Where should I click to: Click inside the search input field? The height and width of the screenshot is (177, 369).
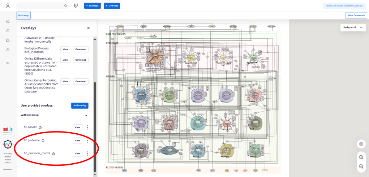pos(40,6)
